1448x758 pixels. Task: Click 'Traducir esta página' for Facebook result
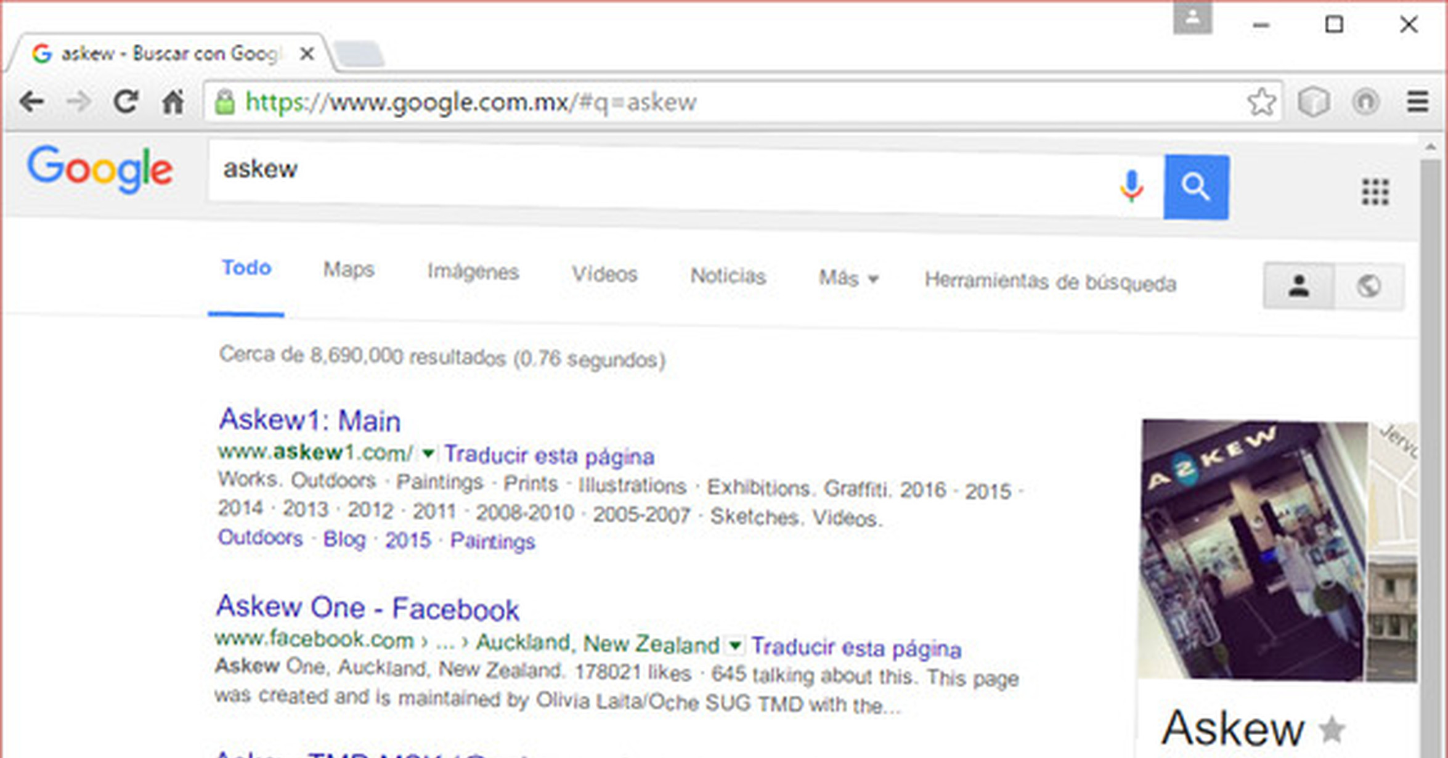coord(856,648)
